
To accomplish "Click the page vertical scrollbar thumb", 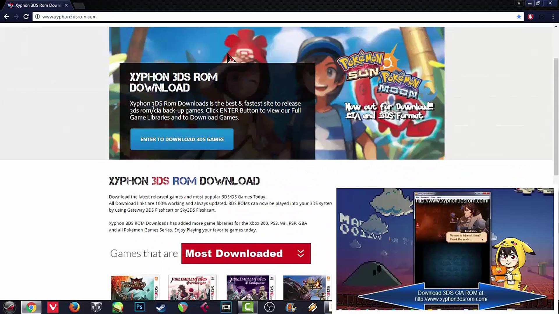I will 556,116.
